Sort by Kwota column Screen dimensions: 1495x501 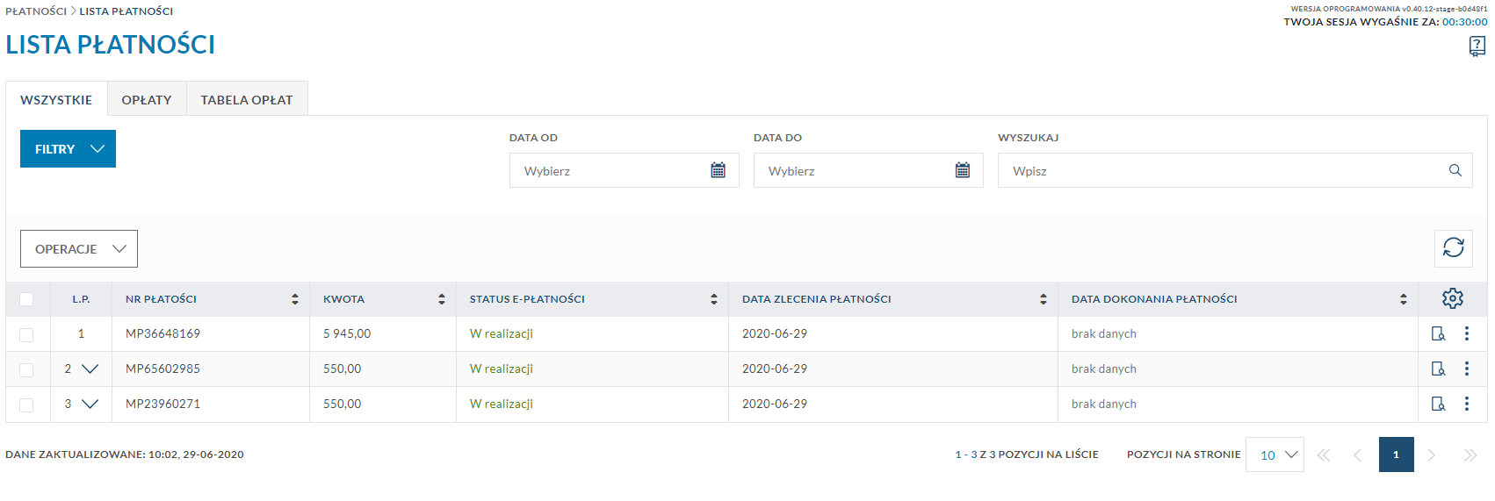click(441, 299)
